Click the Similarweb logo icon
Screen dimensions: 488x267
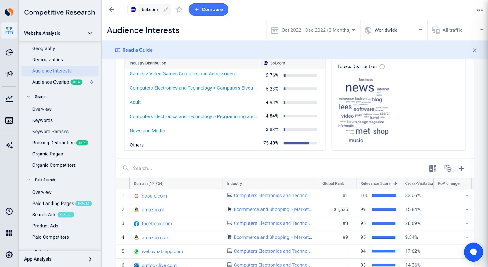tap(9, 12)
